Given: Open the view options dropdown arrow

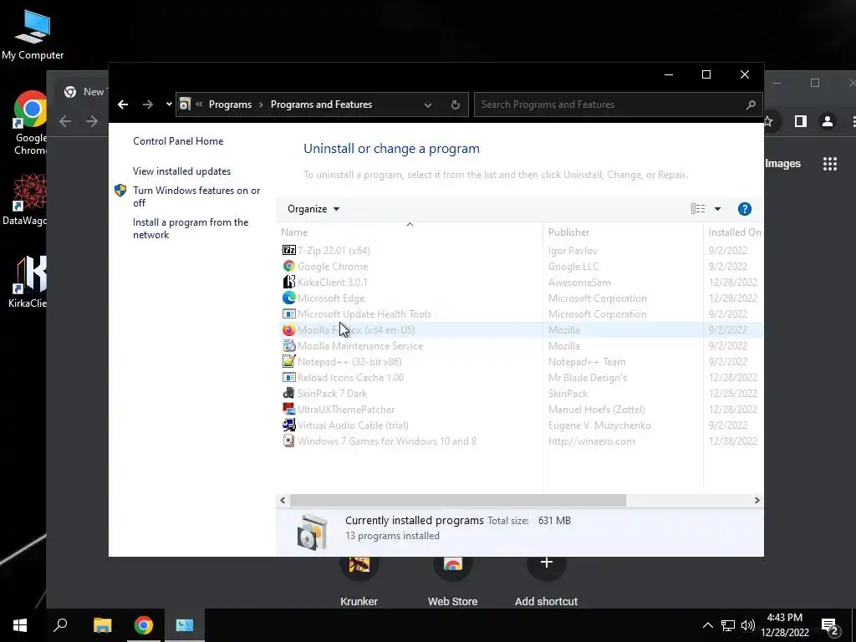Looking at the screenshot, I should click(x=717, y=208).
